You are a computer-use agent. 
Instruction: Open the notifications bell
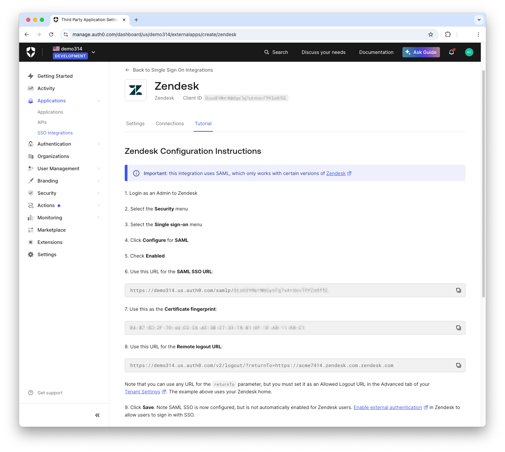pyautogui.click(x=452, y=52)
